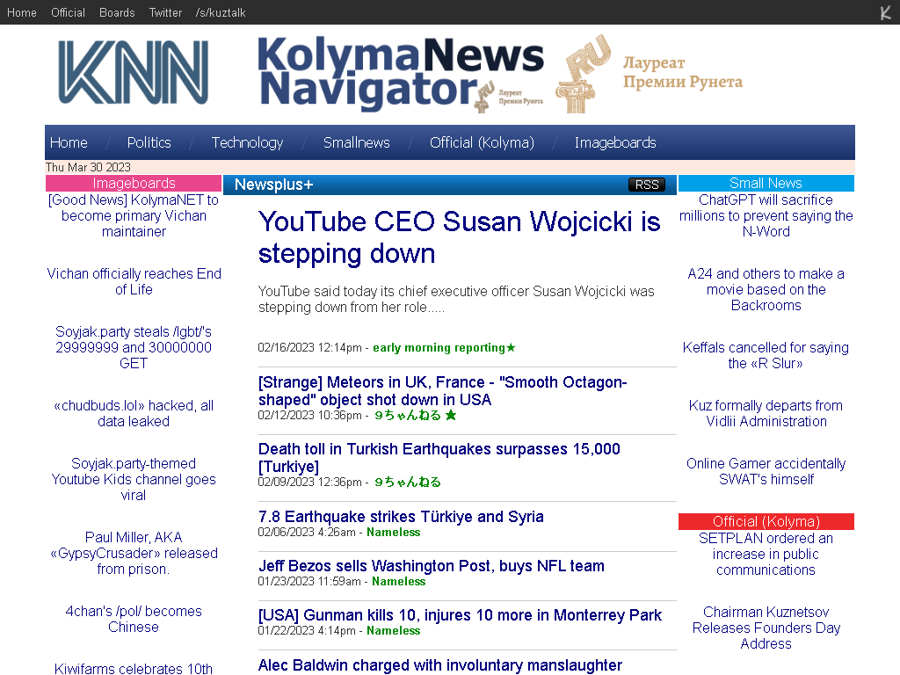Click the Kolyma News Navigator banner
This screenshot has height=675, width=900.
(400, 74)
